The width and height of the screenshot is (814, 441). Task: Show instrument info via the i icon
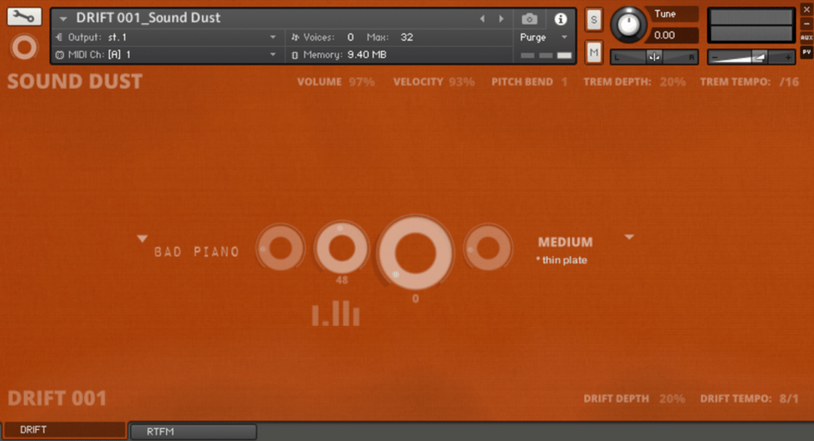560,19
